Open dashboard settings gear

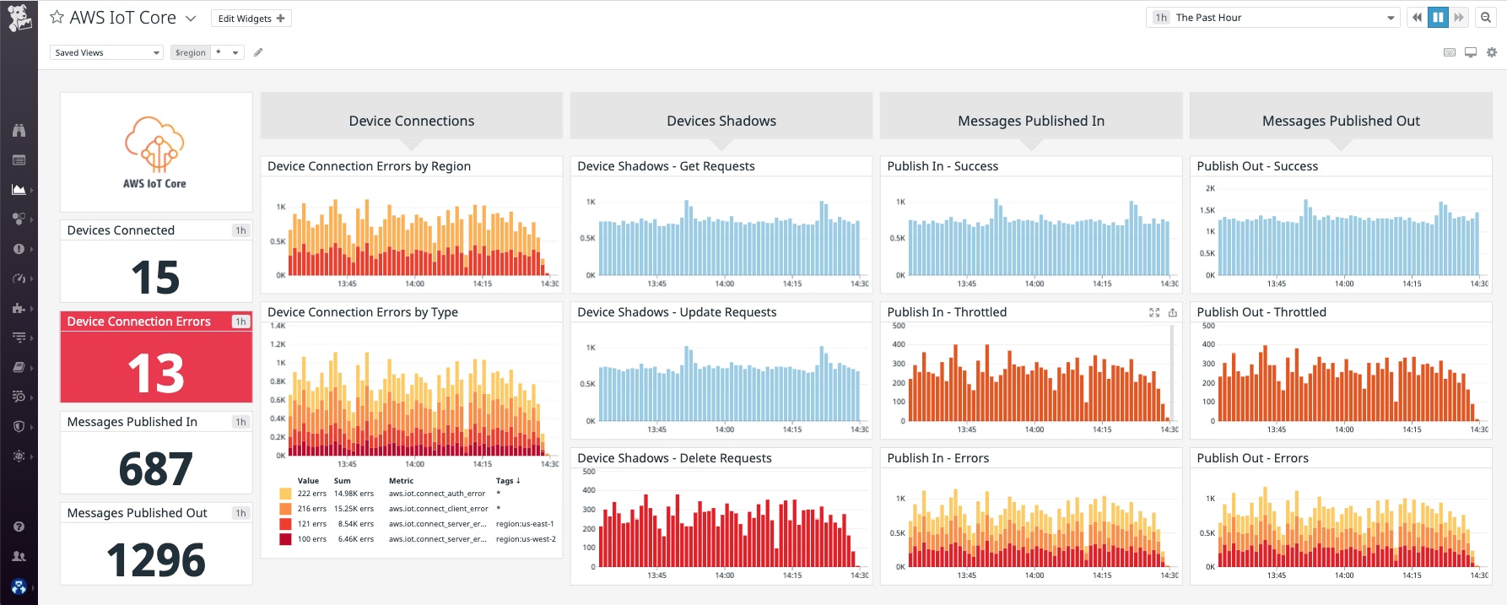click(1492, 52)
